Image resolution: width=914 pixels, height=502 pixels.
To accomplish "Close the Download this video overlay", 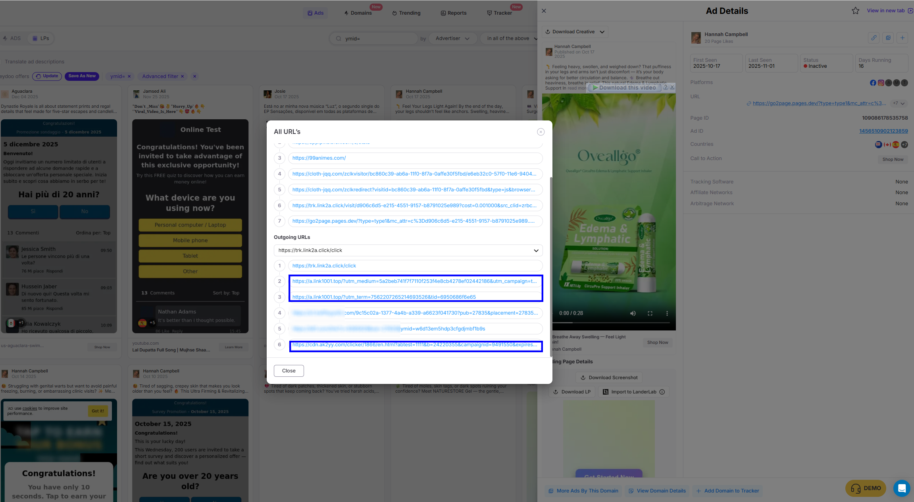I will tap(672, 88).
